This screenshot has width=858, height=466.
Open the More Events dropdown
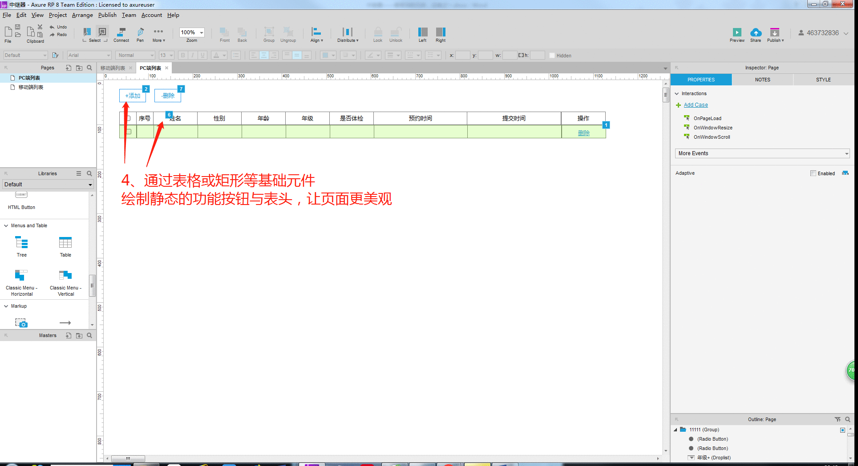(762, 153)
